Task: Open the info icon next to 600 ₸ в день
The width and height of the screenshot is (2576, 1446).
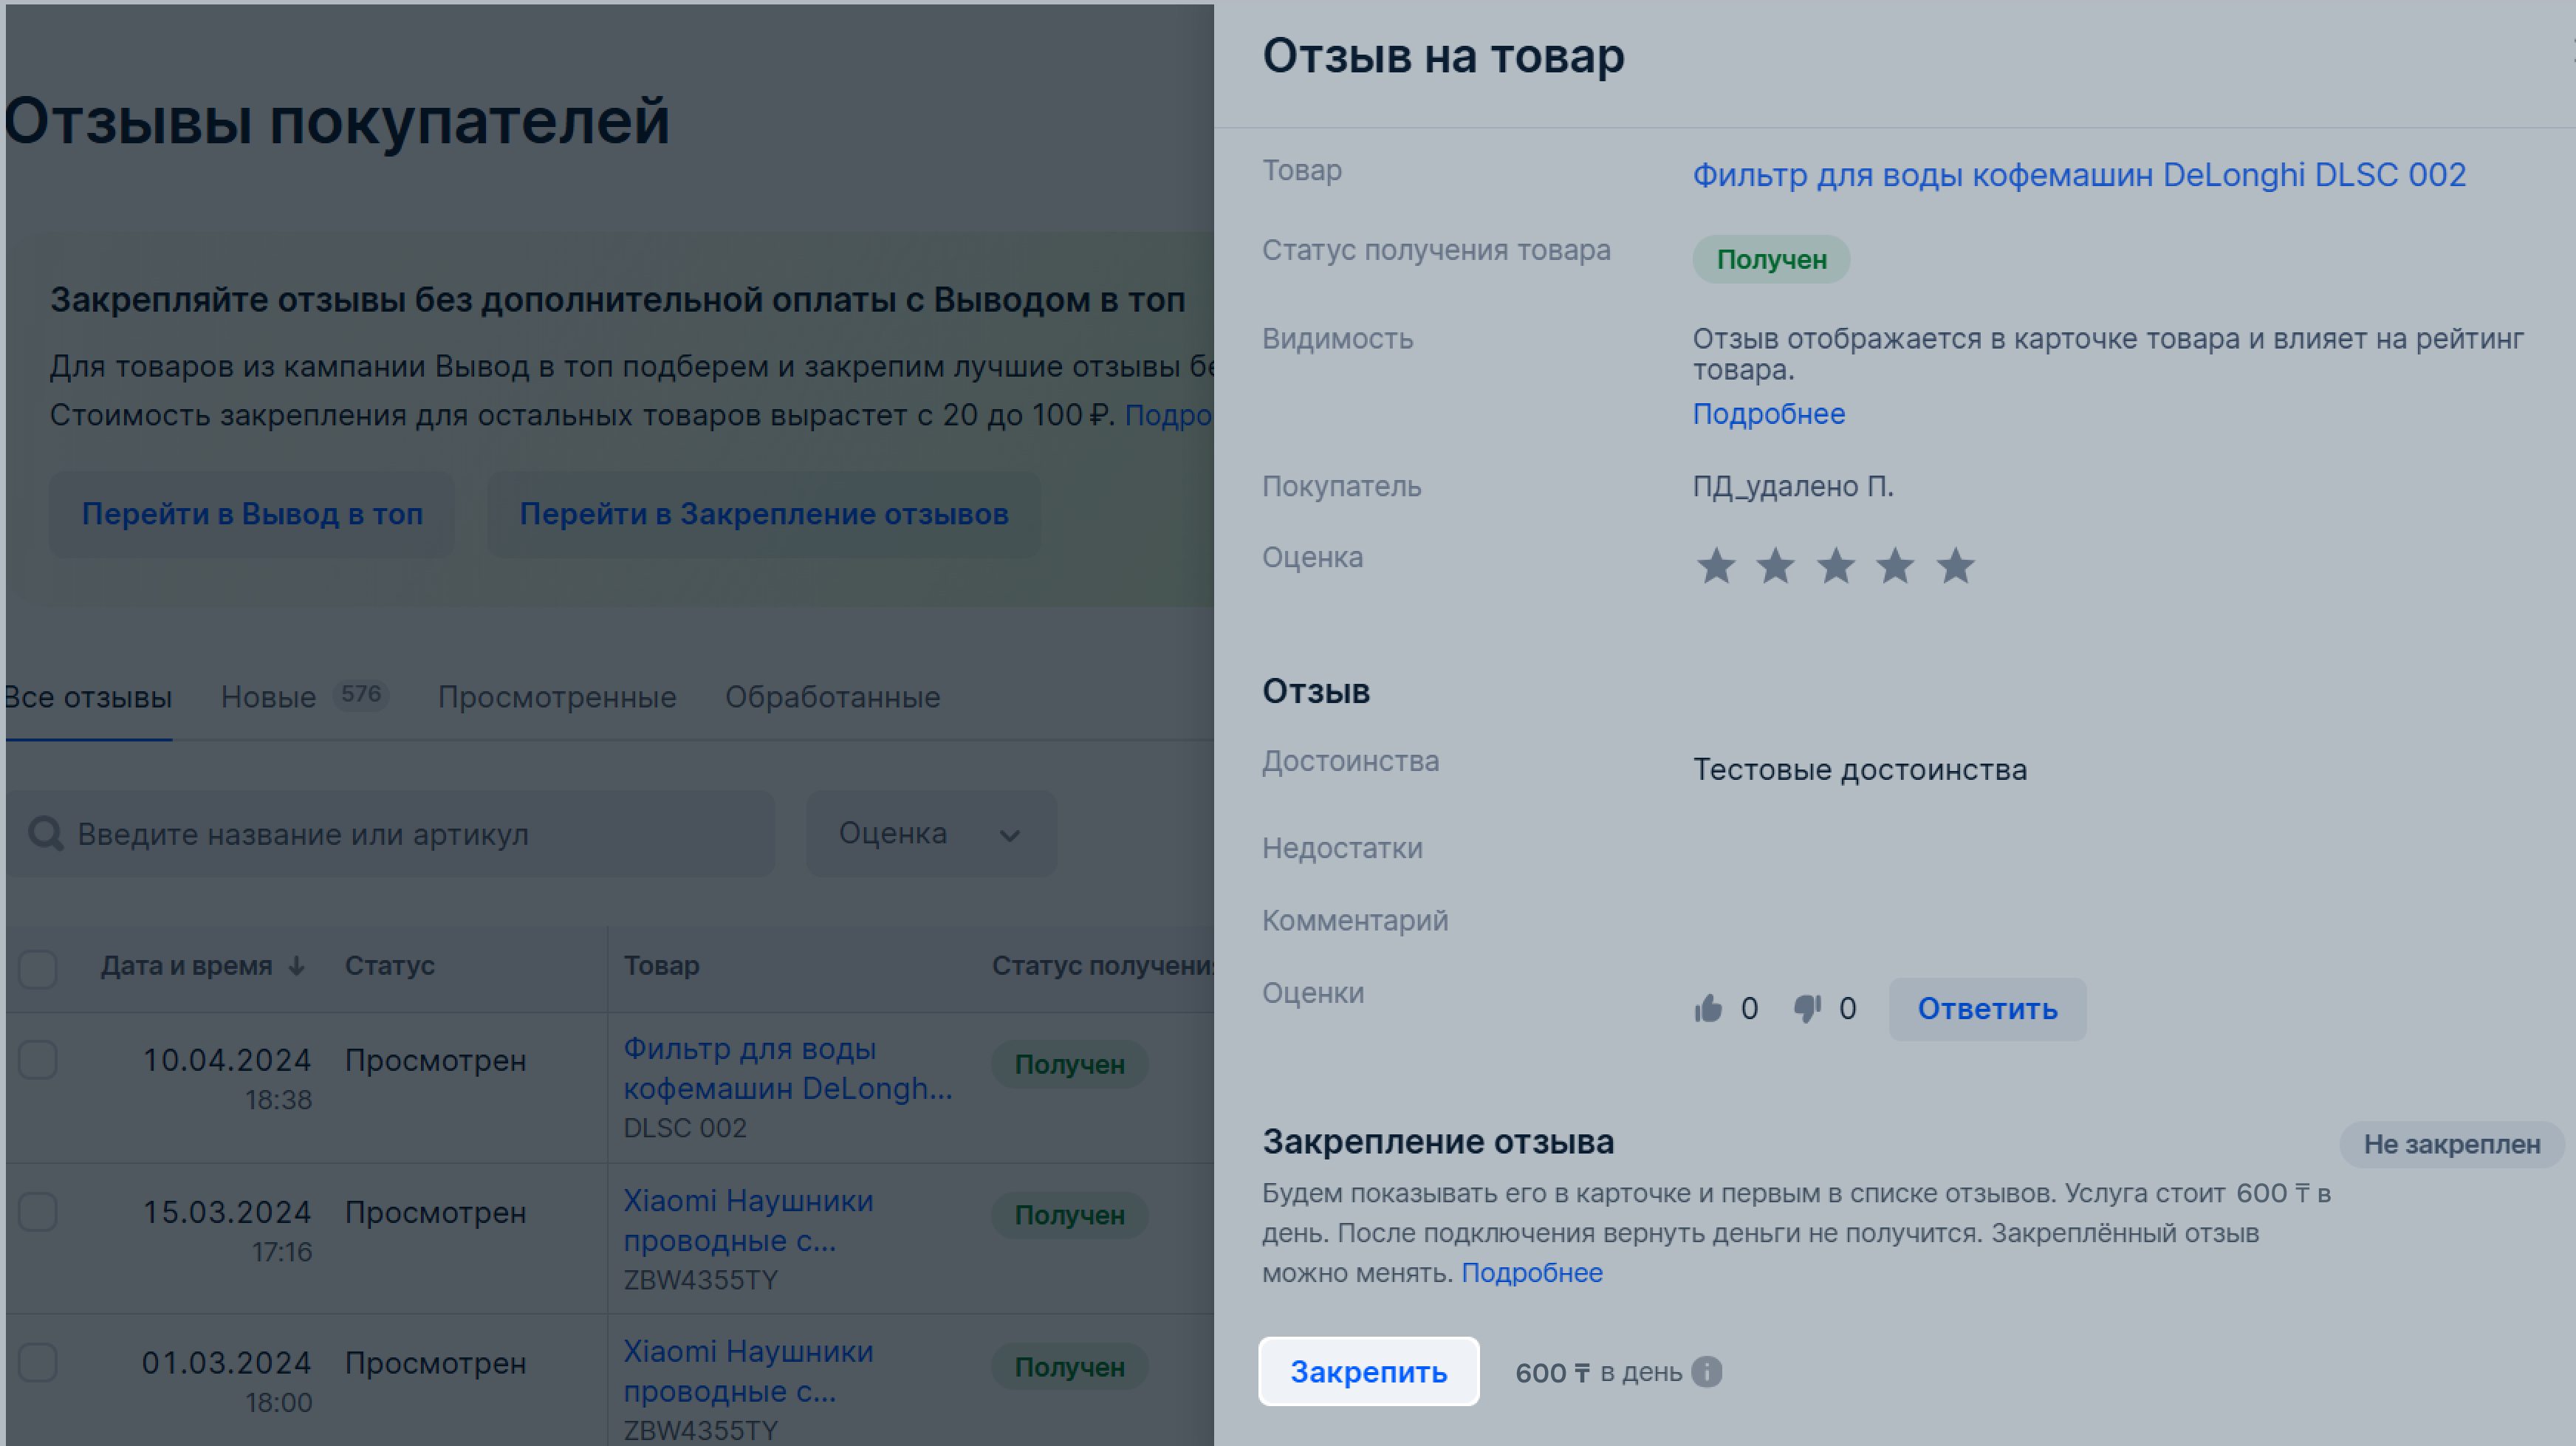Action: (x=1706, y=1372)
